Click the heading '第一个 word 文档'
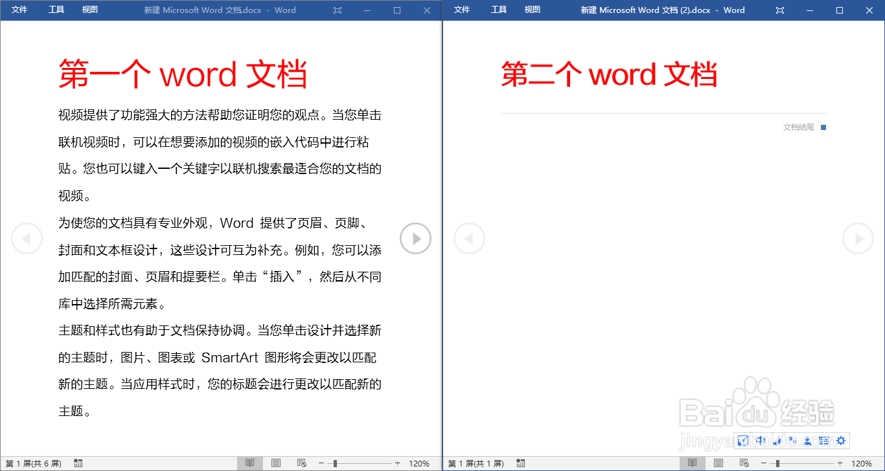The image size is (885, 471). click(183, 74)
